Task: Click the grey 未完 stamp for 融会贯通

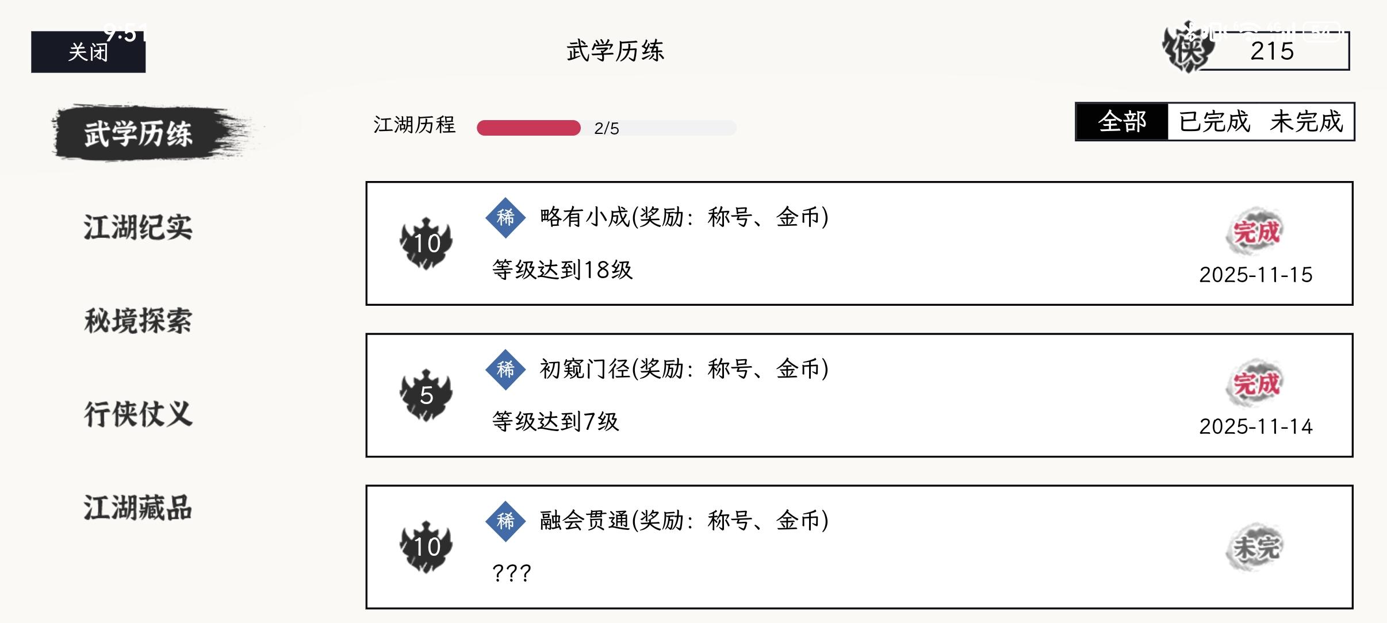Action: [1255, 547]
